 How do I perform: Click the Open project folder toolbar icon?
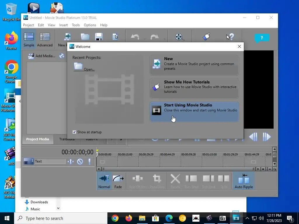(x=85, y=36)
